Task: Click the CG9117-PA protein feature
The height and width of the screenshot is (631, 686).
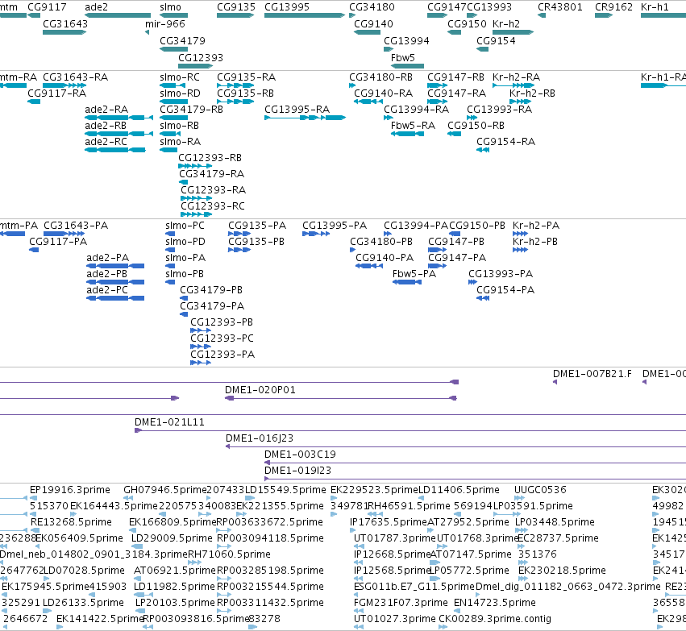Action: (34, 250)
